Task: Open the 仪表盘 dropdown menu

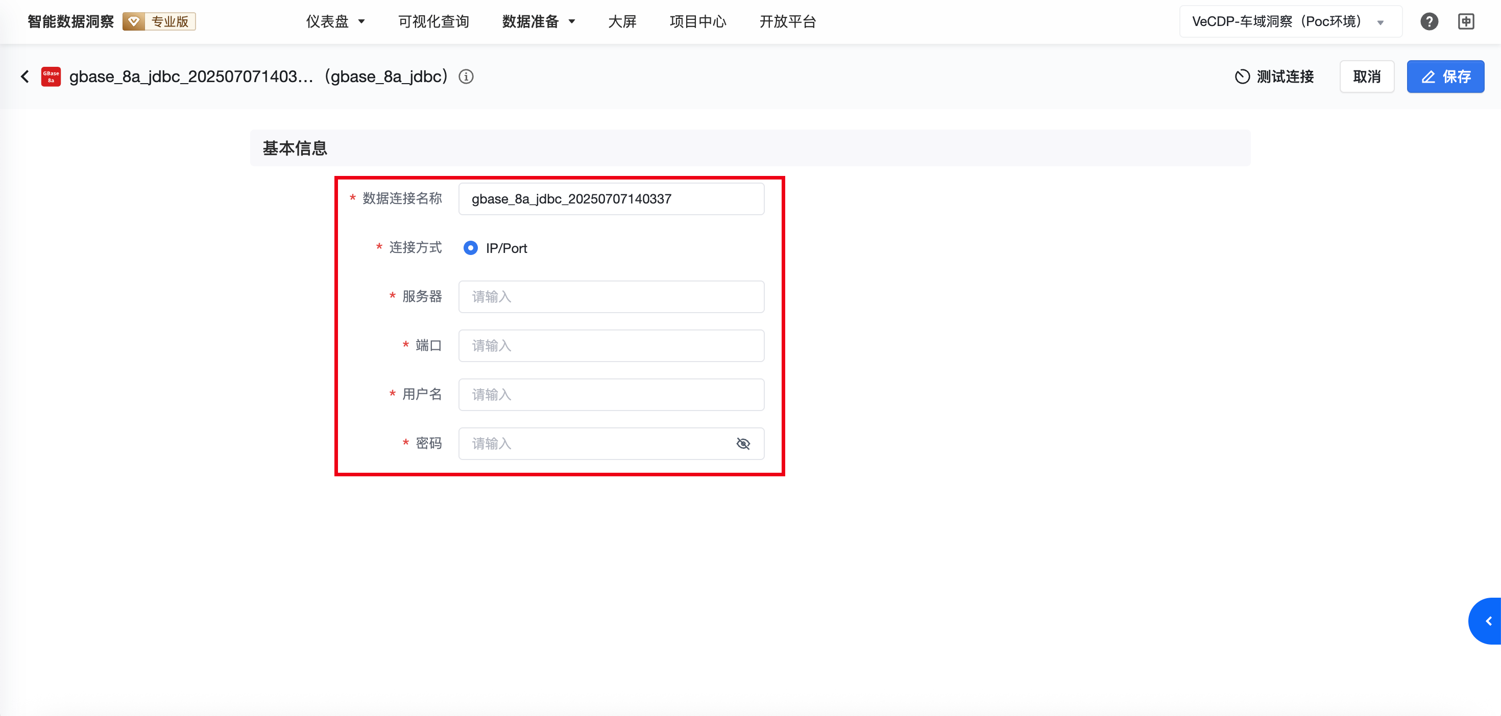Action: 335,21
